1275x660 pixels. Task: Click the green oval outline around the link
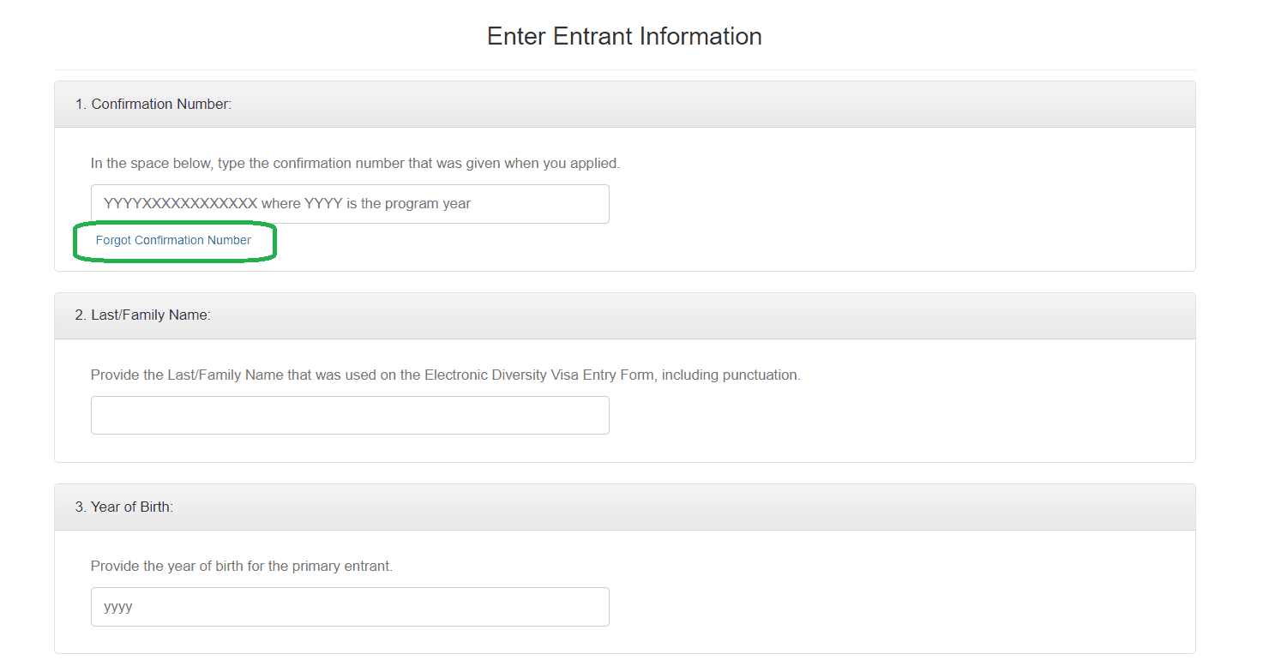274,242
